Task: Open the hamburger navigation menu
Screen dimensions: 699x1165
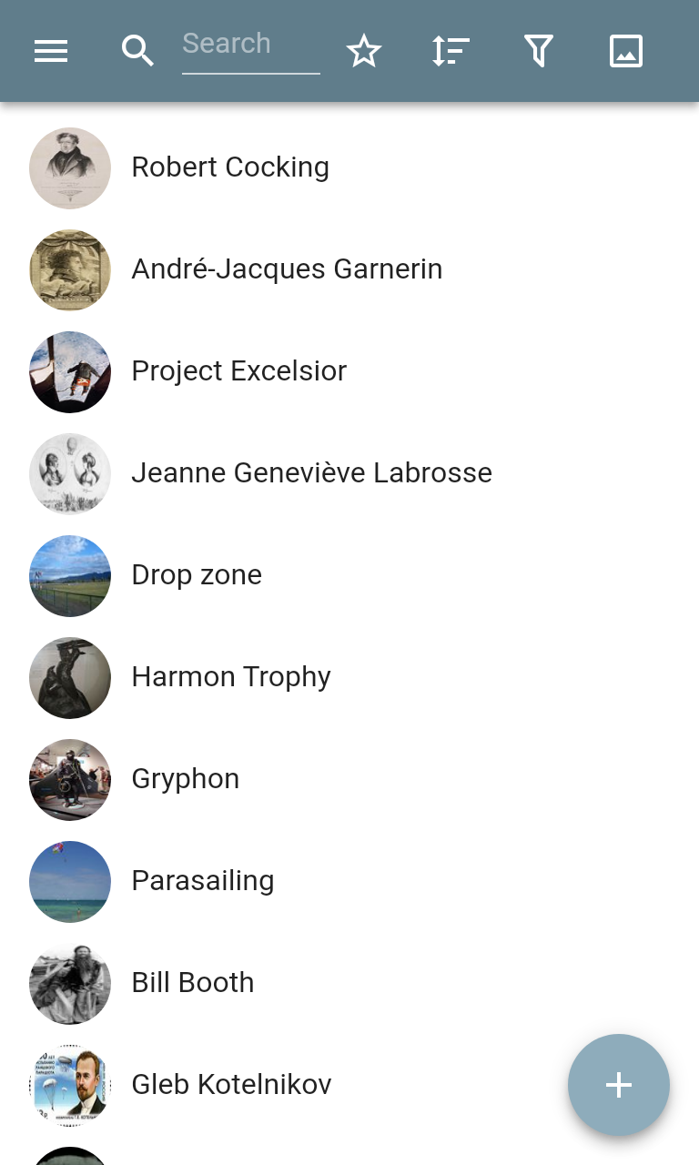Action: [x=51, y=51]
